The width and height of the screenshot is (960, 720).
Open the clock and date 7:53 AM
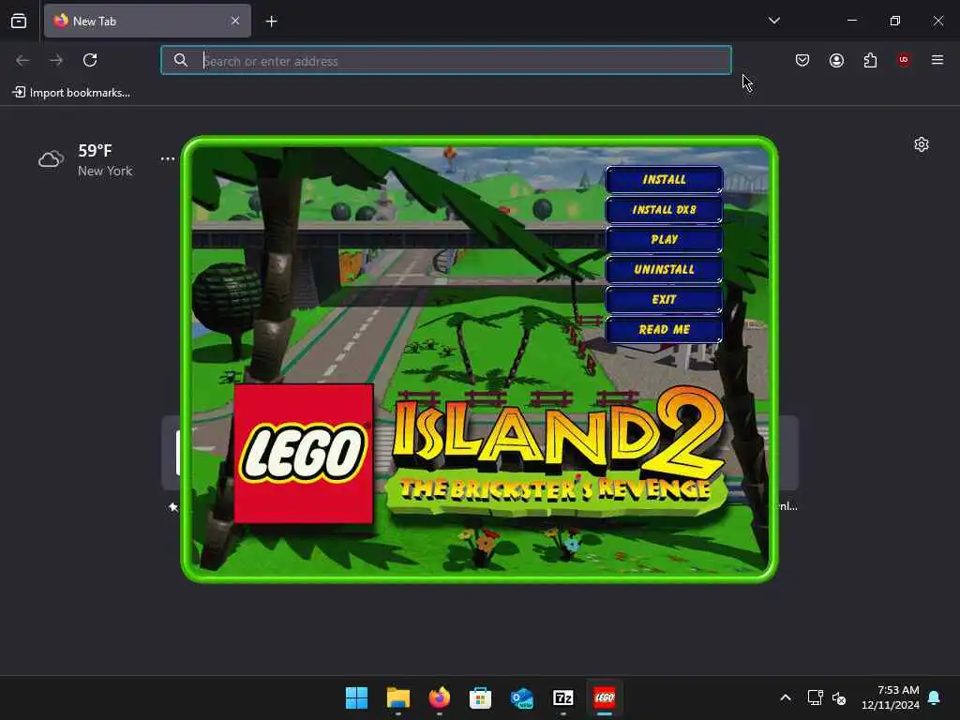point(891,697)
